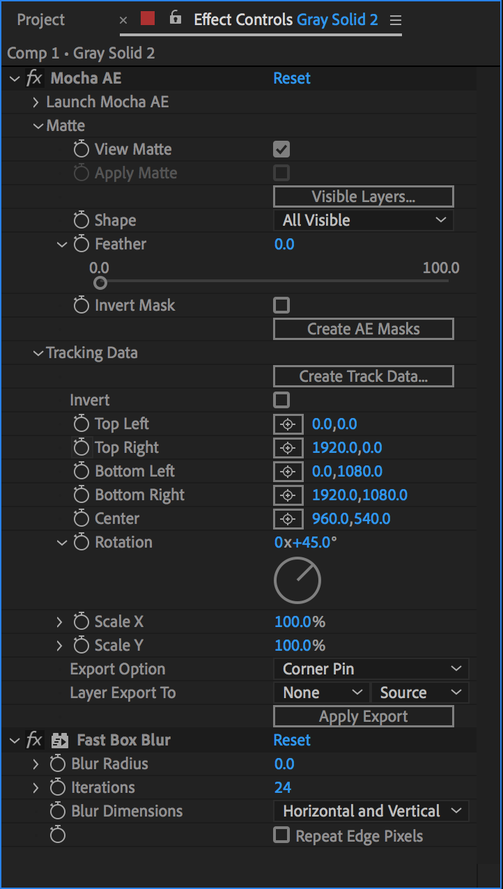Change Export Option from Corner Pin
503x889 pixels.
pyautogui.click(x=371, y=668)
